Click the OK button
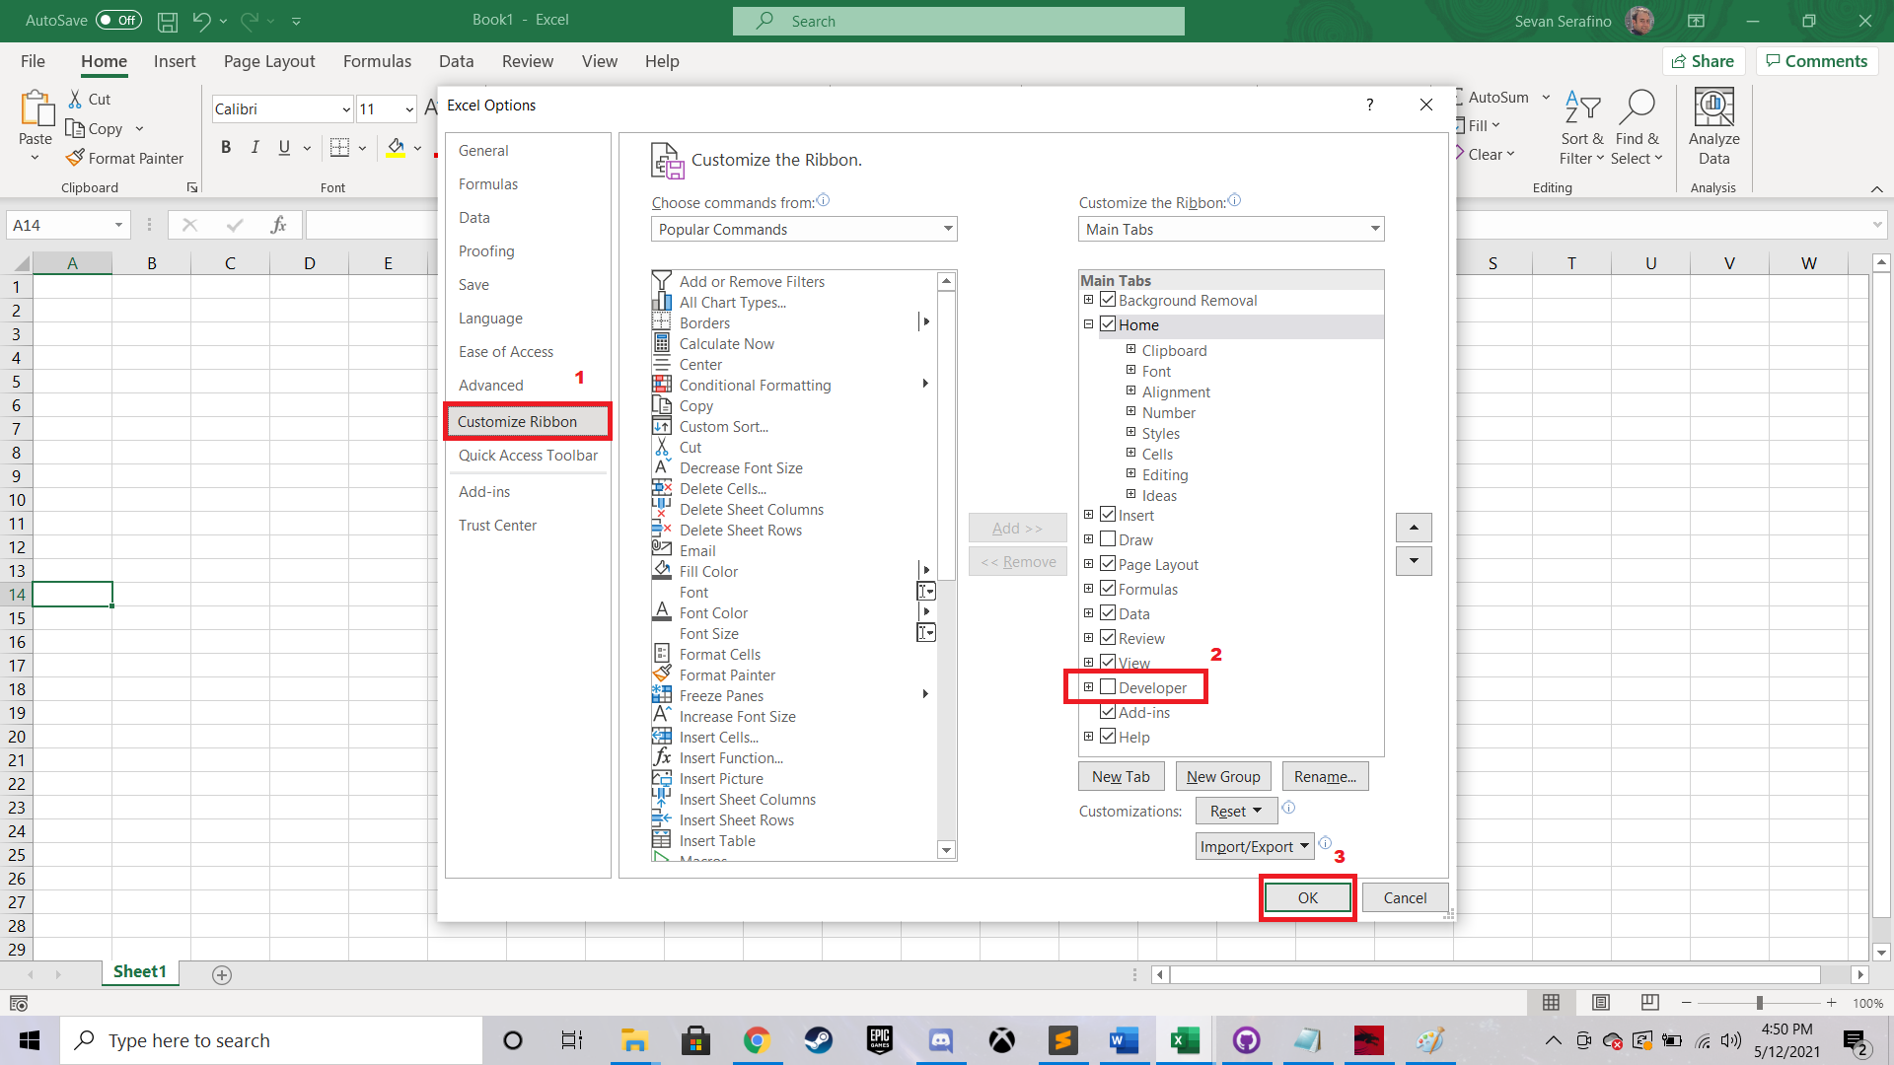 1308,897
